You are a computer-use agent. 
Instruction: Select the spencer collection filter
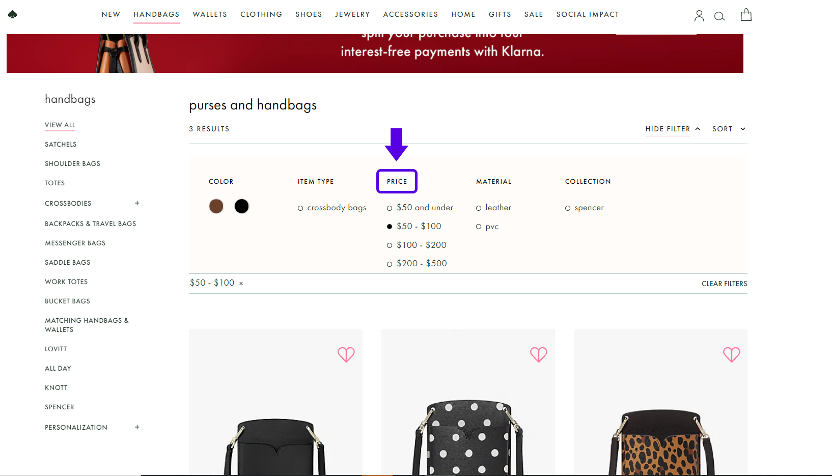point(568,208)
